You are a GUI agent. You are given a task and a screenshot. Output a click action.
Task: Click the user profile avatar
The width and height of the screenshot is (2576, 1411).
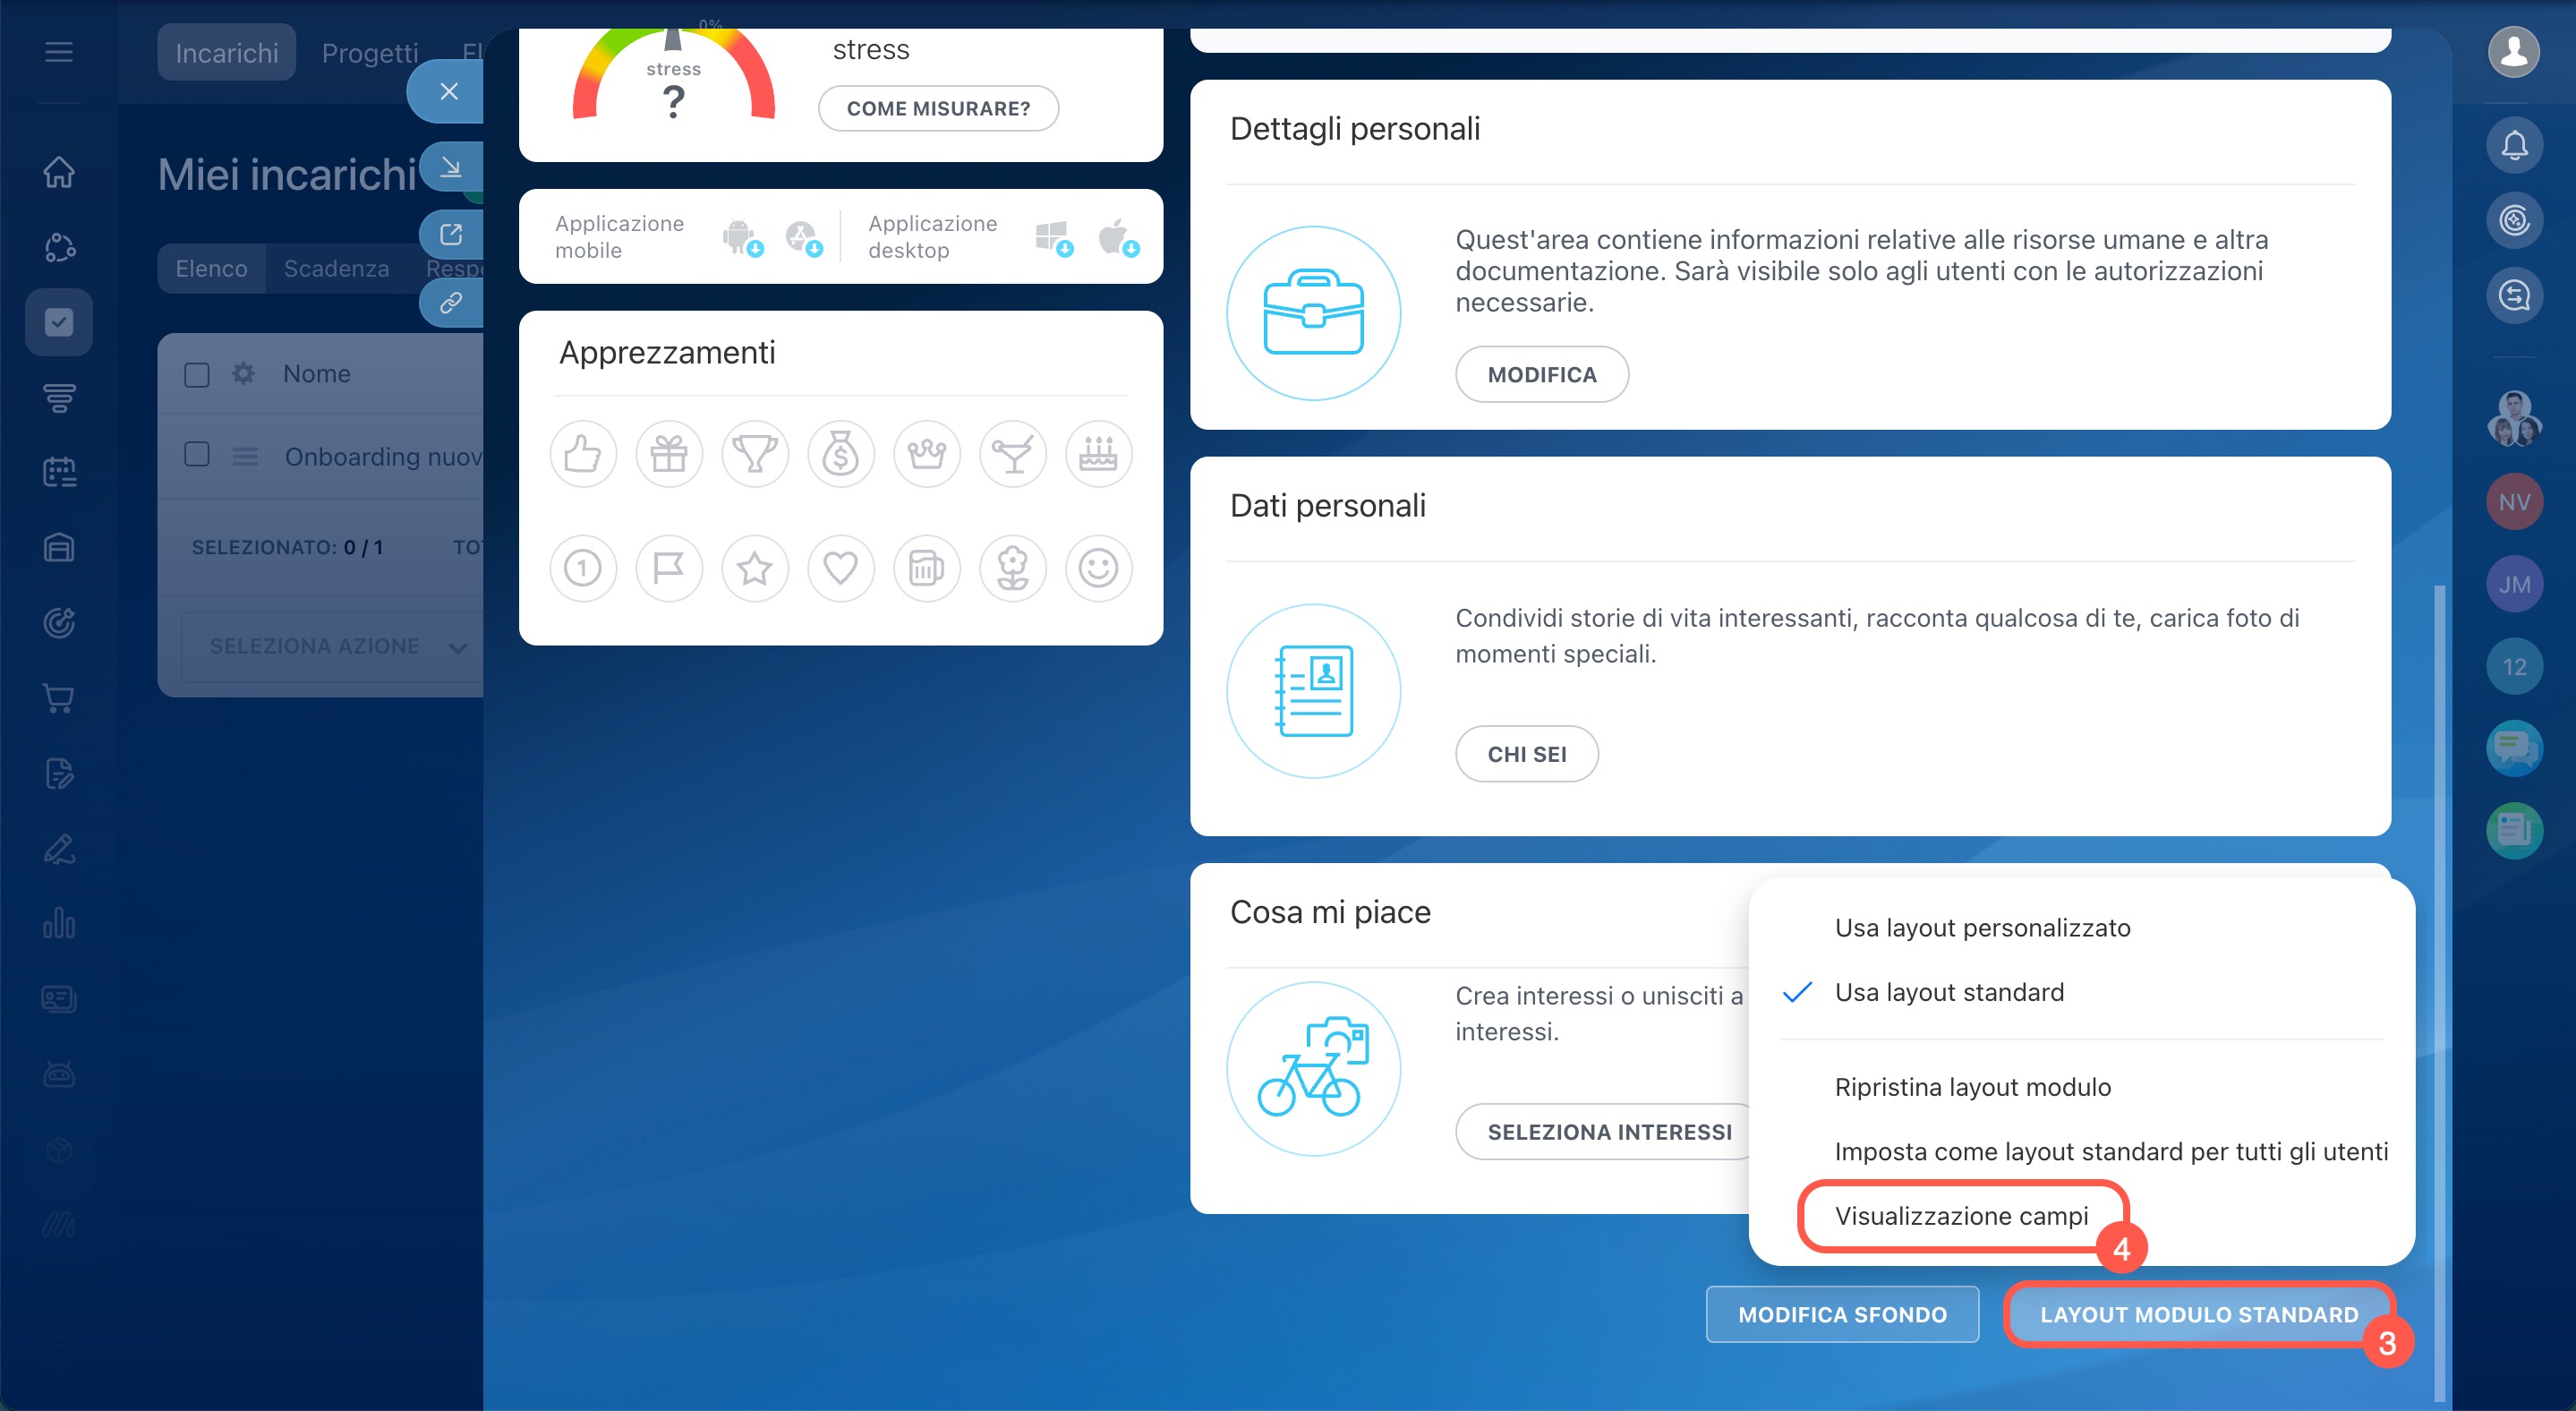[2514, 52]
